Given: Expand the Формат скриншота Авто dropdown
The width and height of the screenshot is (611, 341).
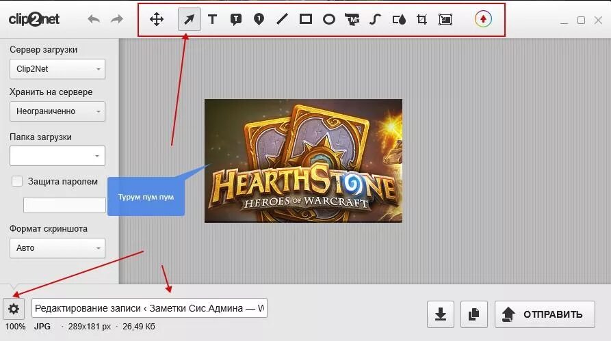Looking at the screenshot, I should point(57,248).
